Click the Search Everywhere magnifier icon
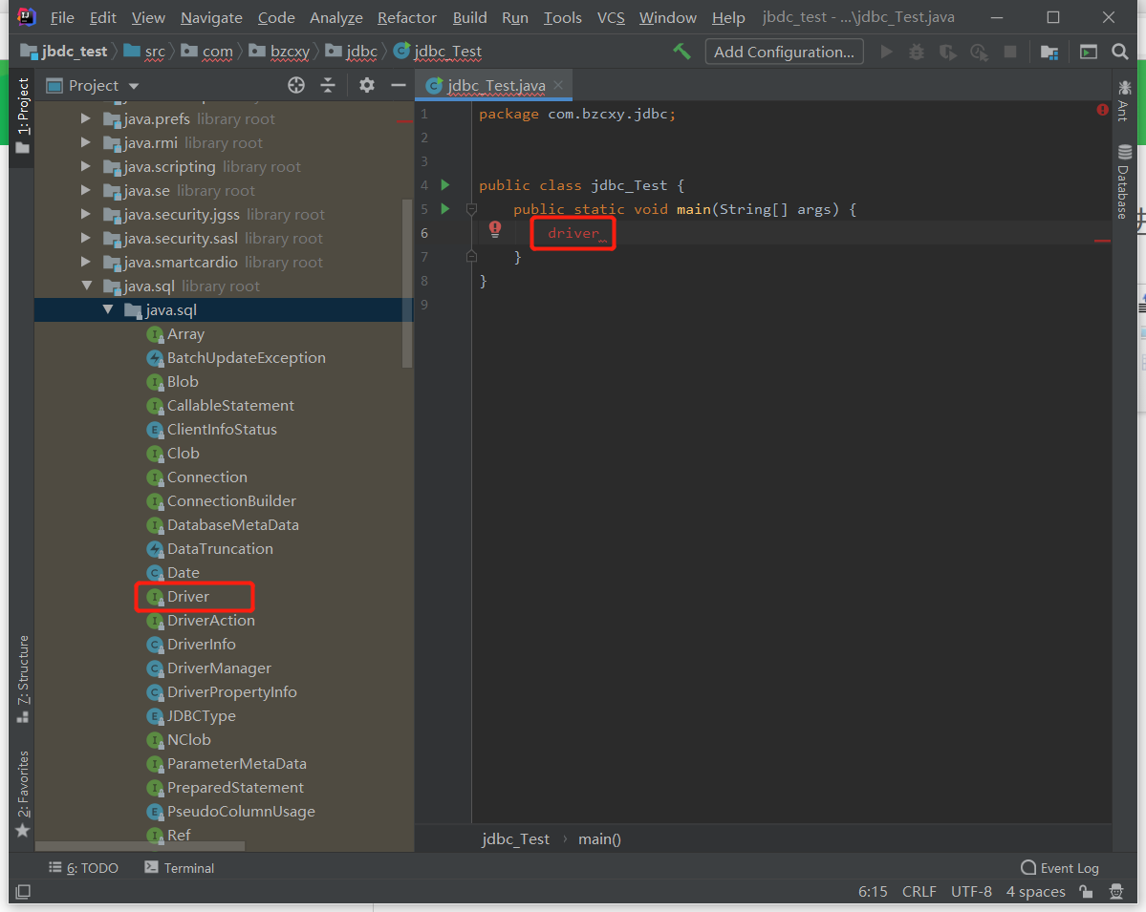The image size is (1146, 912). (1119, 52)
